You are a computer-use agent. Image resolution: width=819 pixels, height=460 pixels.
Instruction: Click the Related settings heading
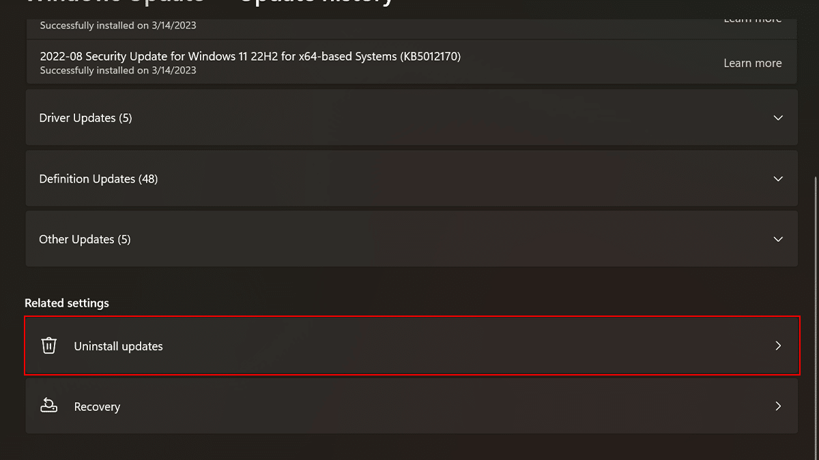67,303
